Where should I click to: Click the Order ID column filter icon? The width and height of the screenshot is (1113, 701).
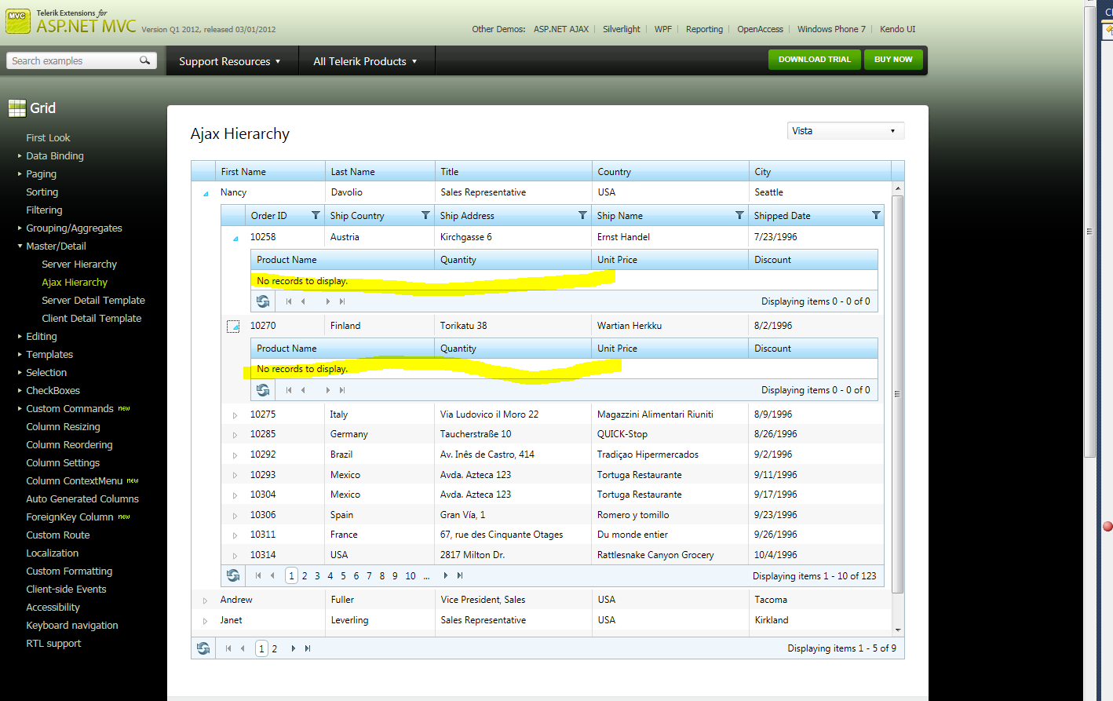(x=316, y=215)
